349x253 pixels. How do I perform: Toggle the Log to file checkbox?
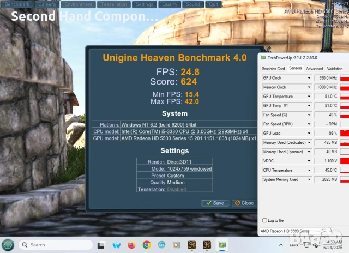264,220
